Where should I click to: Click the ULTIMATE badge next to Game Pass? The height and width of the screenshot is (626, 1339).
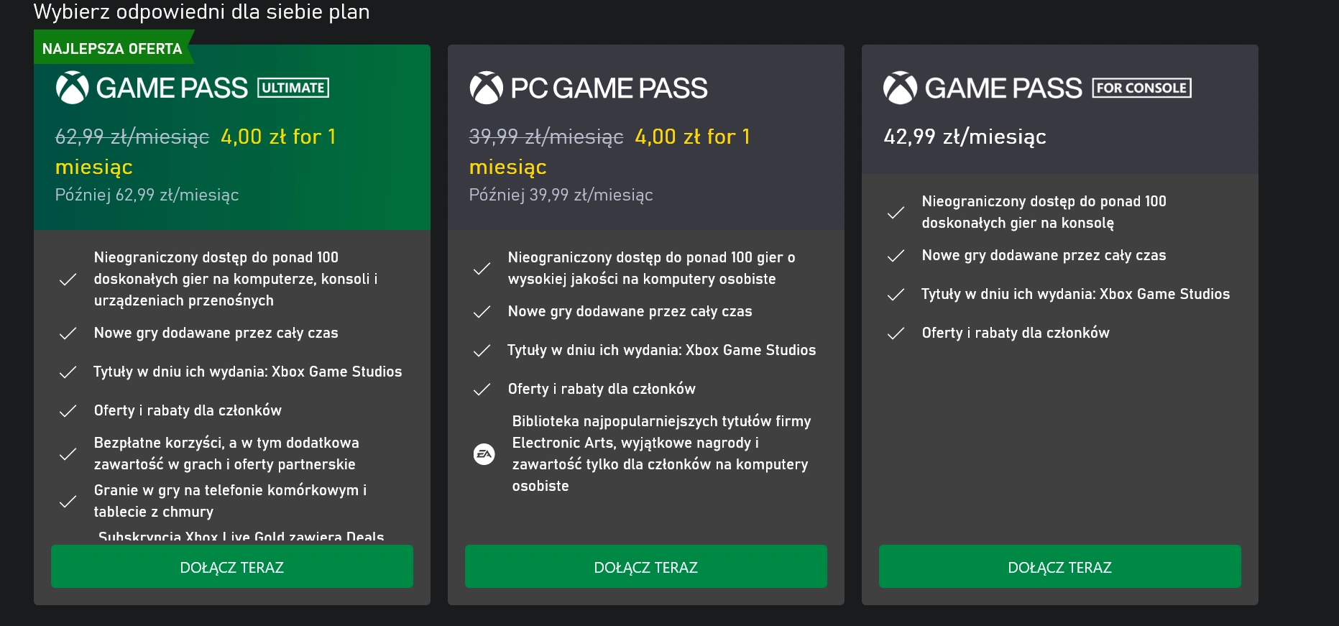click(x=293, y=88)
